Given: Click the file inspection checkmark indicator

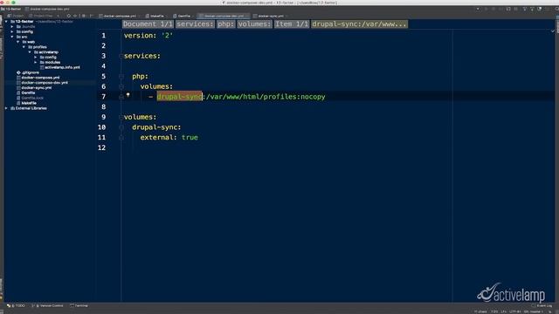Looking at the screenshot, I should 552,31.
